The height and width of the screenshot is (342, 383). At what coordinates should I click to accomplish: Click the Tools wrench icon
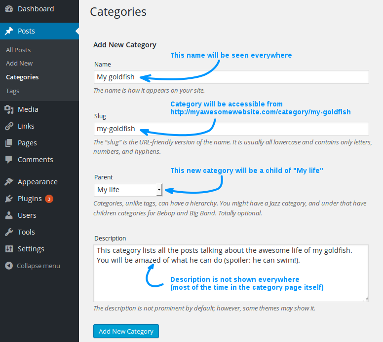[x=9, y=232]
